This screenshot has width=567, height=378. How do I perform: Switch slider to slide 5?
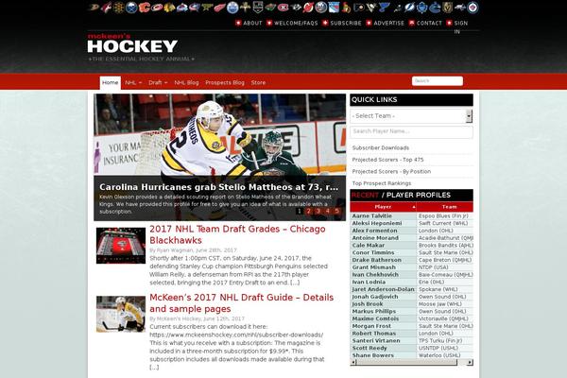(x=336, y=212)
